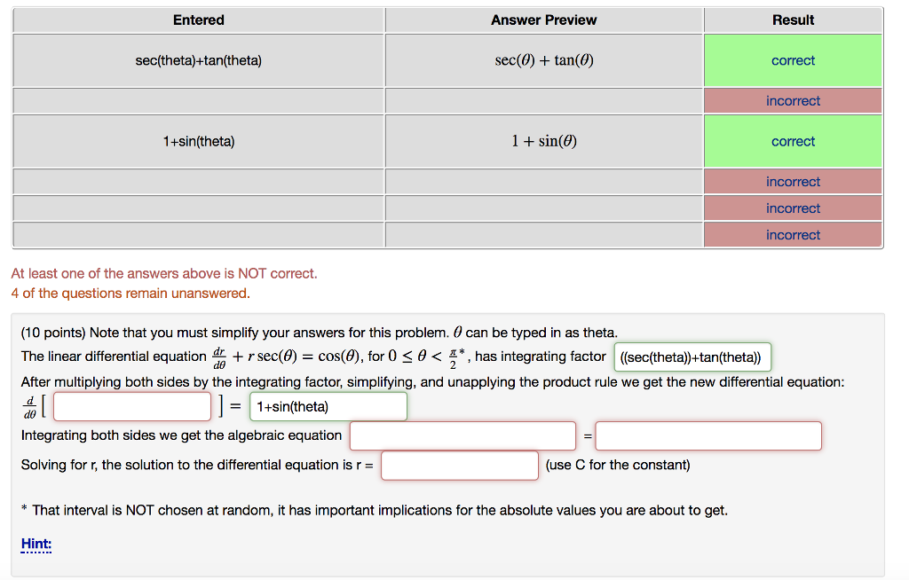
Task: Click the empty box inside the d/dθ brackets
Action: [131, 405]
